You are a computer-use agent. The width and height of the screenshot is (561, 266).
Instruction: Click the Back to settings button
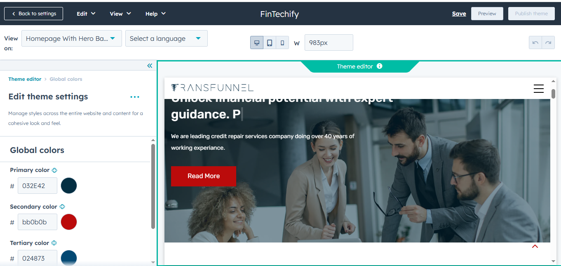tap(34, 14)
